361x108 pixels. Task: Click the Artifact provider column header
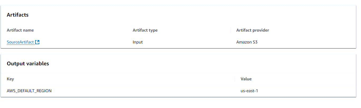253,30
